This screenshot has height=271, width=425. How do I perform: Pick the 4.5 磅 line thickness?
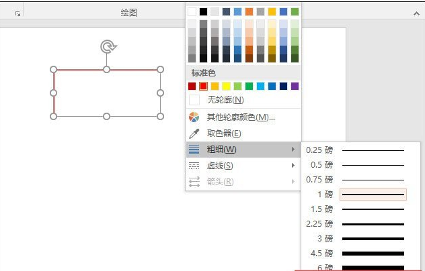pos(356,254)
